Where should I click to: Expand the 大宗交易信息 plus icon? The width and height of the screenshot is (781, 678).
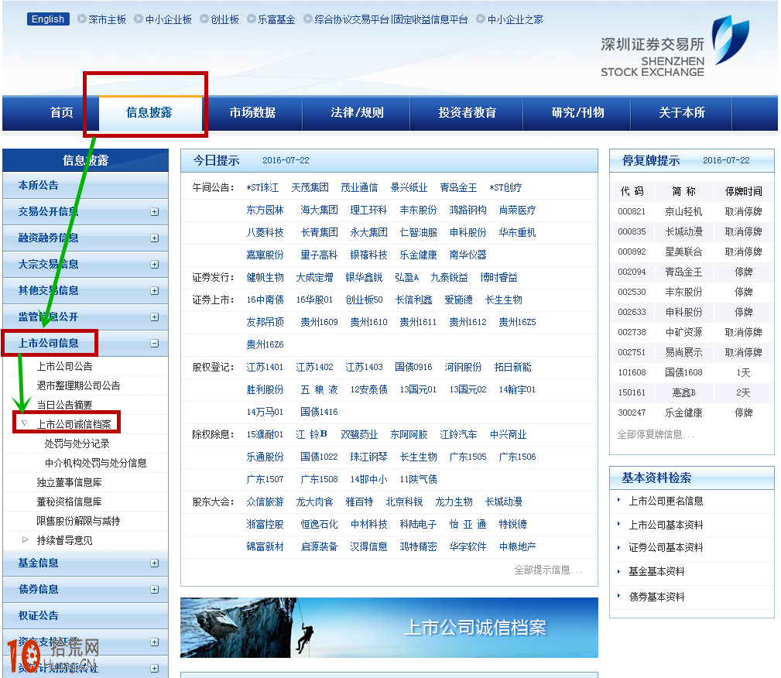click(x=155, y=265)
